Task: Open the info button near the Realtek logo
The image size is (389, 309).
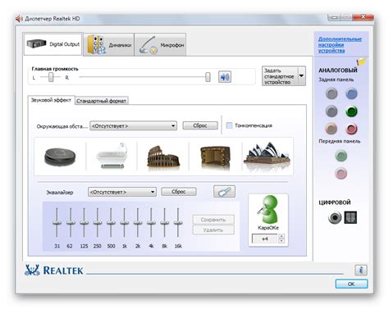Action: tap(360, 270)
